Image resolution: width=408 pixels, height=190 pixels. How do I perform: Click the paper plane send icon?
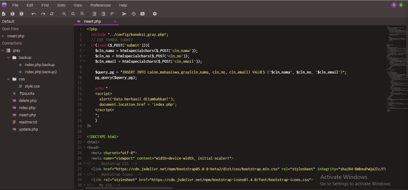[x=124, y=14]
